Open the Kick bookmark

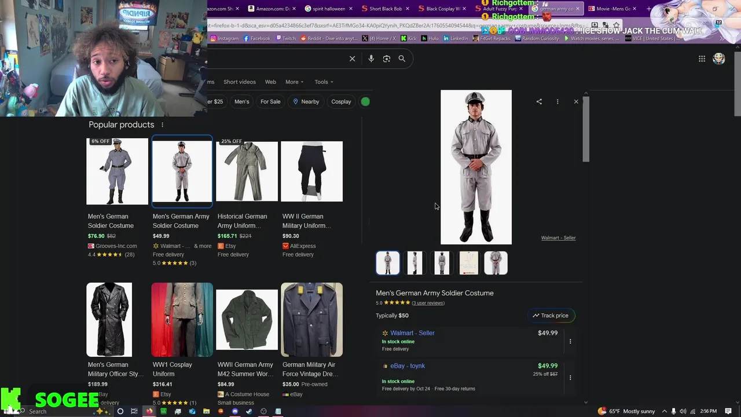[x=409, y=38]
